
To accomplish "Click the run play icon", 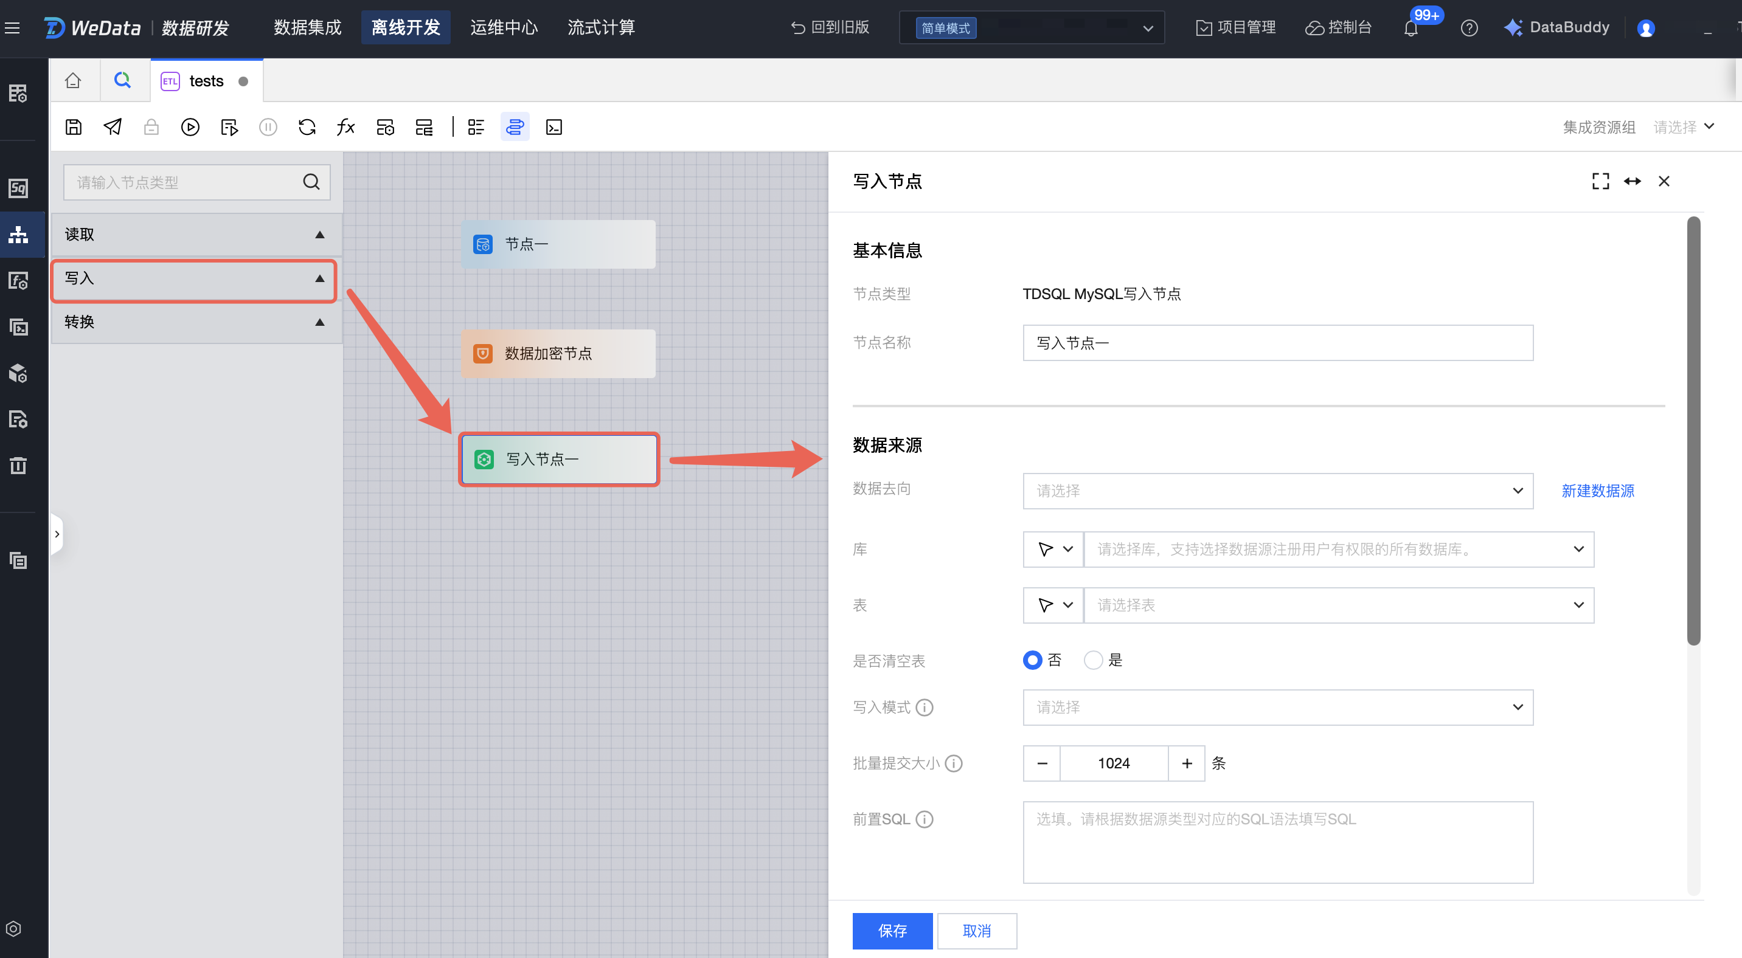I will 190,127.
